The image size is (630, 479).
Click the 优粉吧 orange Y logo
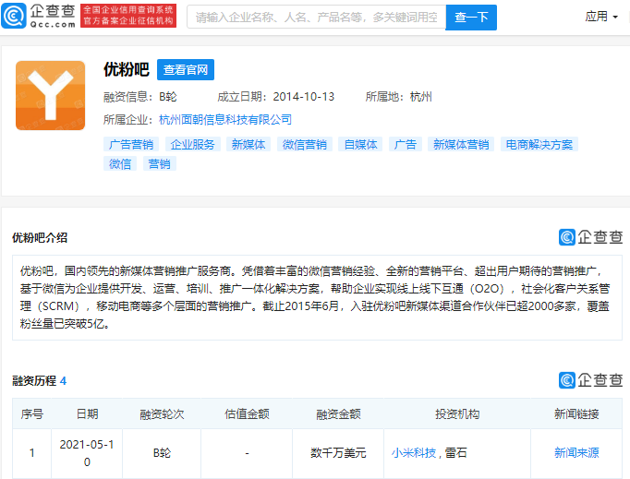pos(50,96)
